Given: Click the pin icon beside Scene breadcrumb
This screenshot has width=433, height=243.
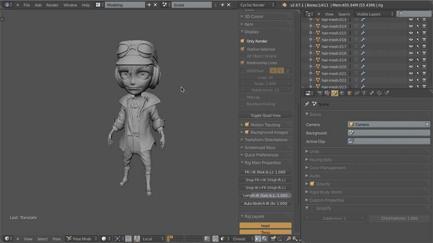Looking at the screenshot, I should 307,104.
